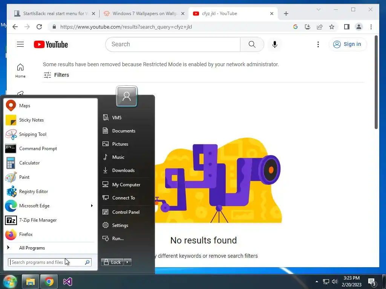Open Chrome profile menu
Viewport: 386px width, 289px height.
(x=359, y=27)
